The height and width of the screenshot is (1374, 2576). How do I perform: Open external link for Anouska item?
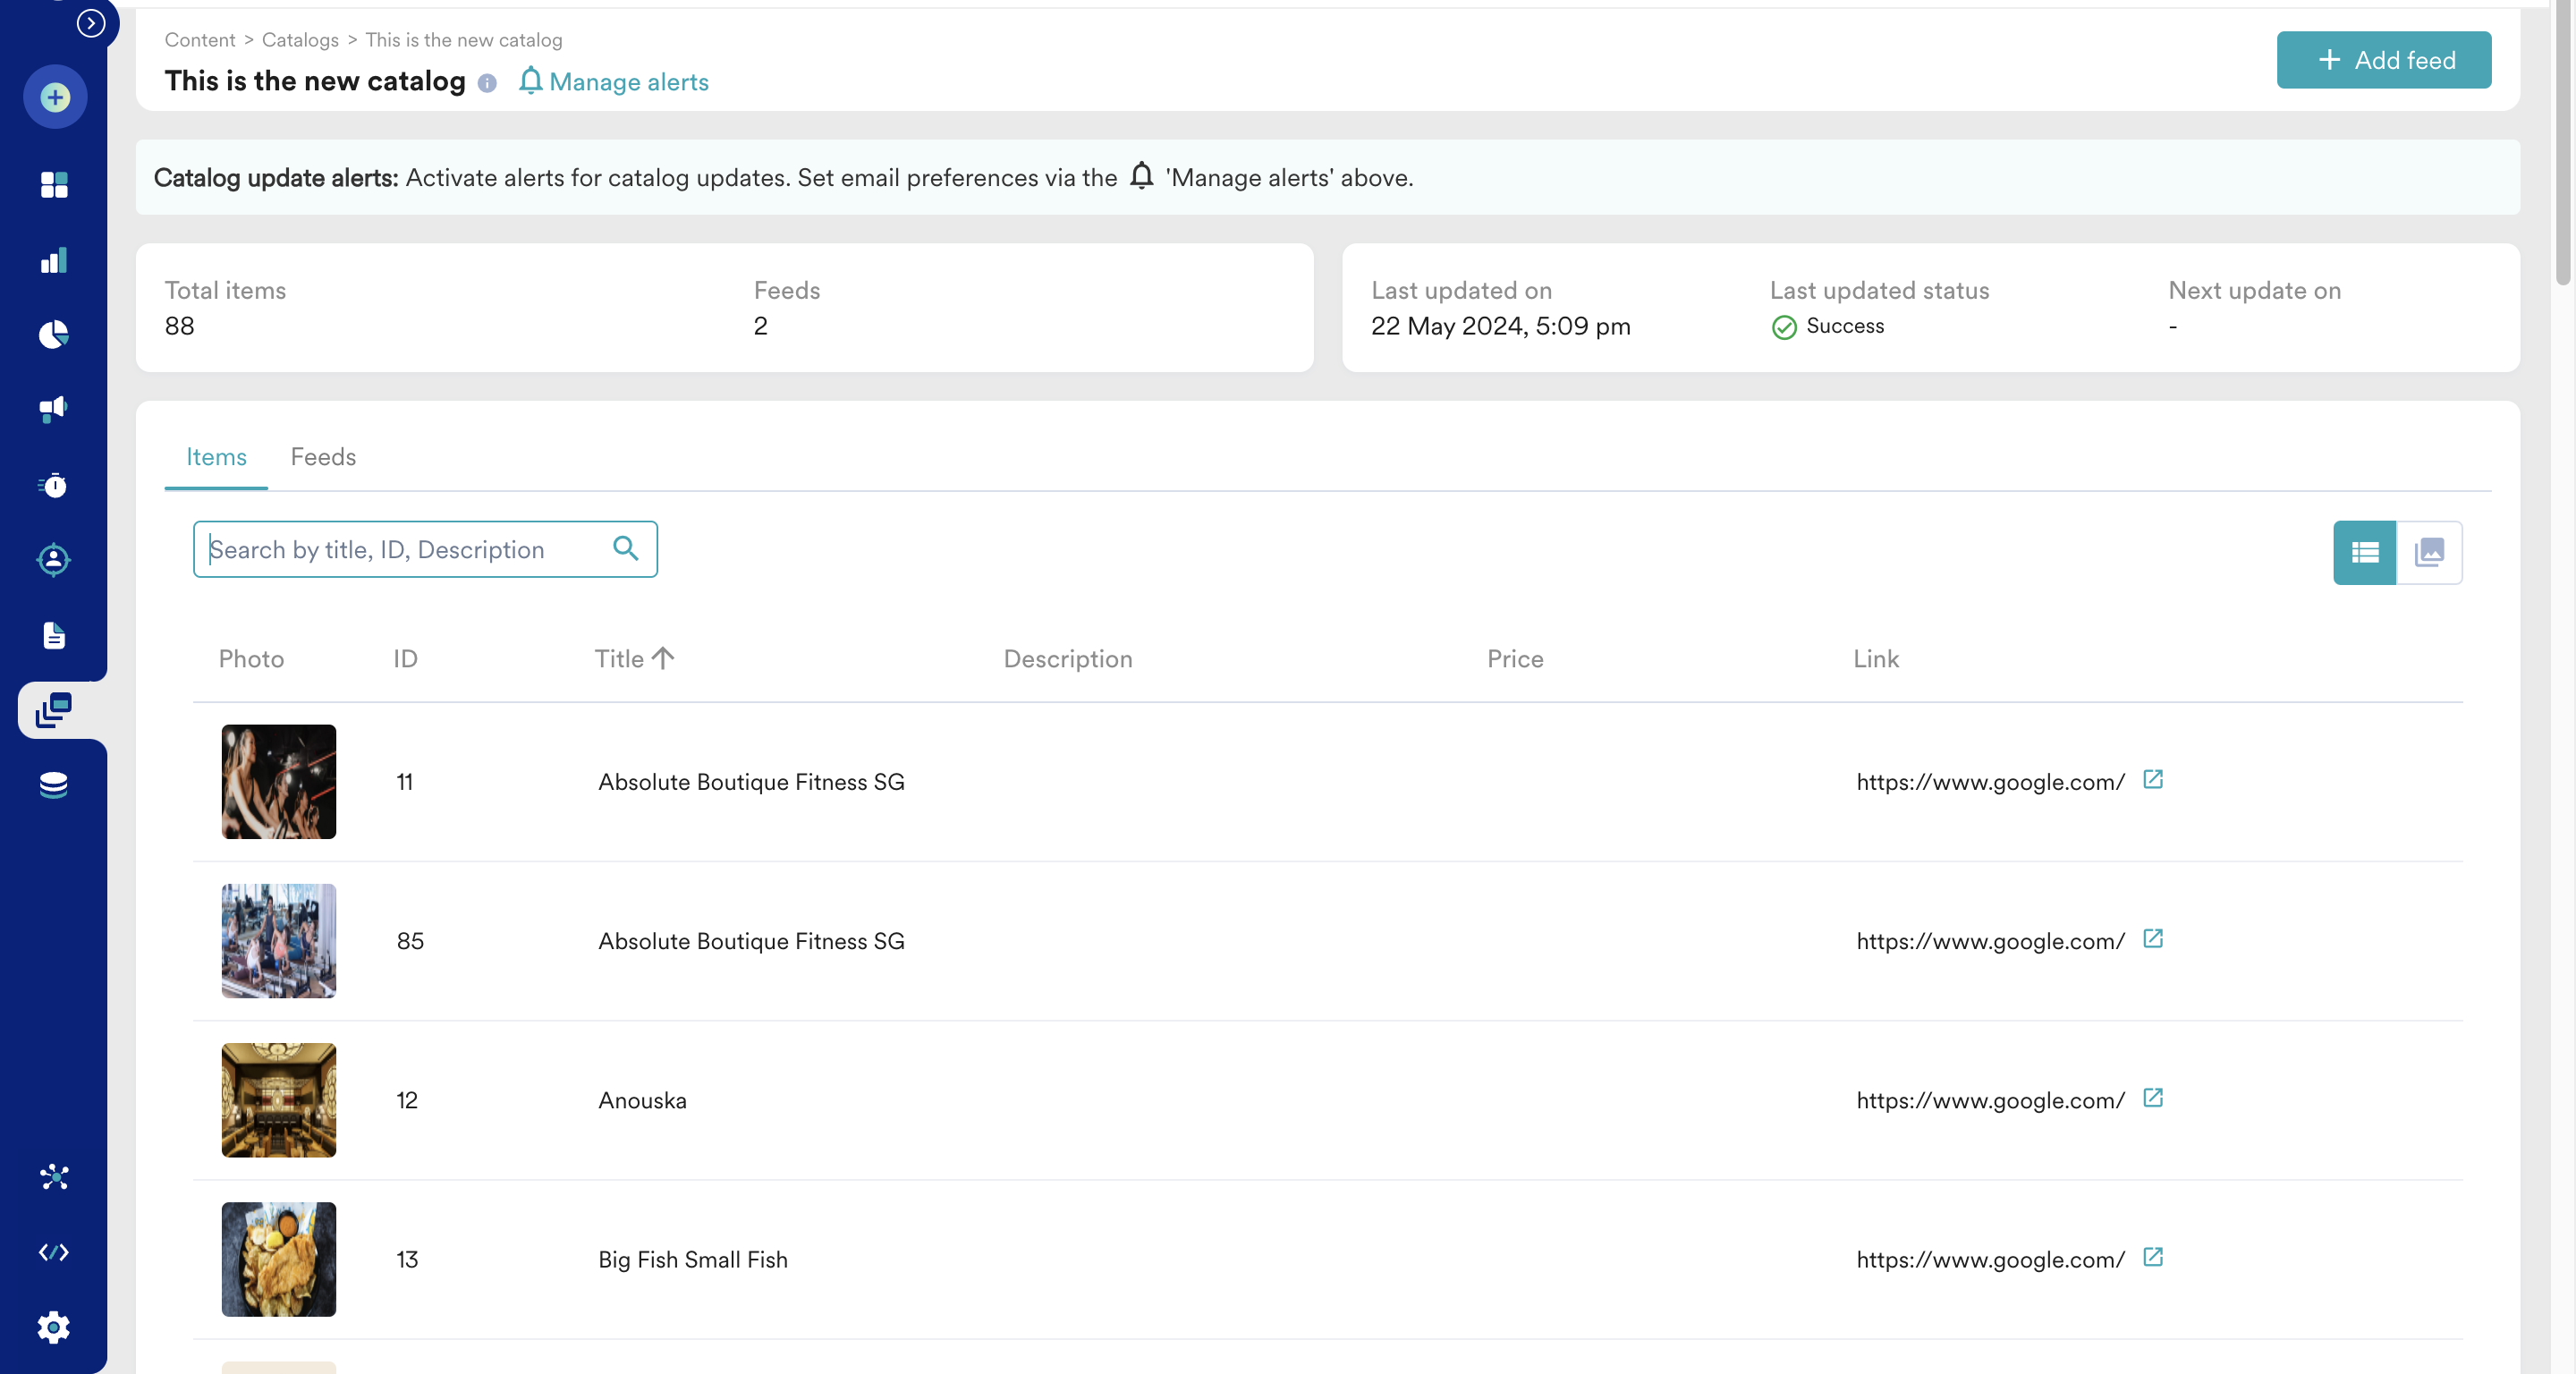[x=2153, y=1098]
